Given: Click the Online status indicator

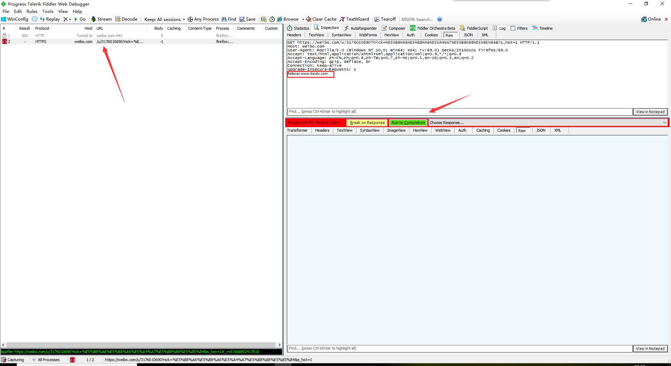Looking at the screenshot, I should 651,19.
